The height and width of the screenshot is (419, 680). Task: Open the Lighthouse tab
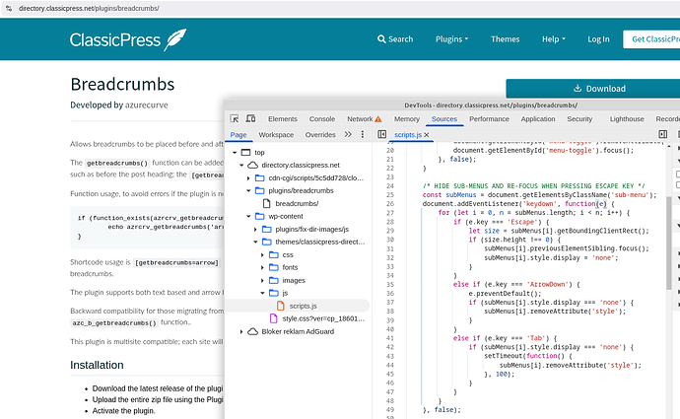point(627,119)
